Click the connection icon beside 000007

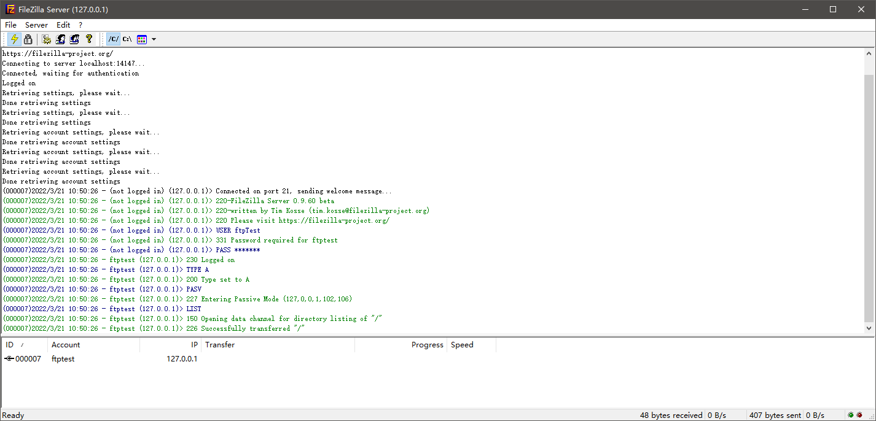(9, 359)
